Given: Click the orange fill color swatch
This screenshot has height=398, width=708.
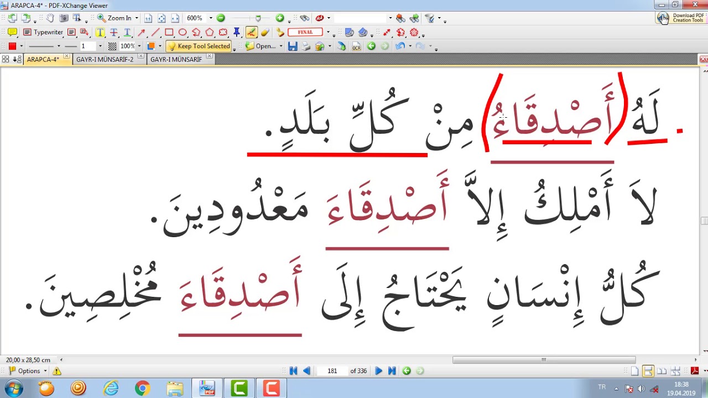Looking at the screenshot, I should point(150,46).
